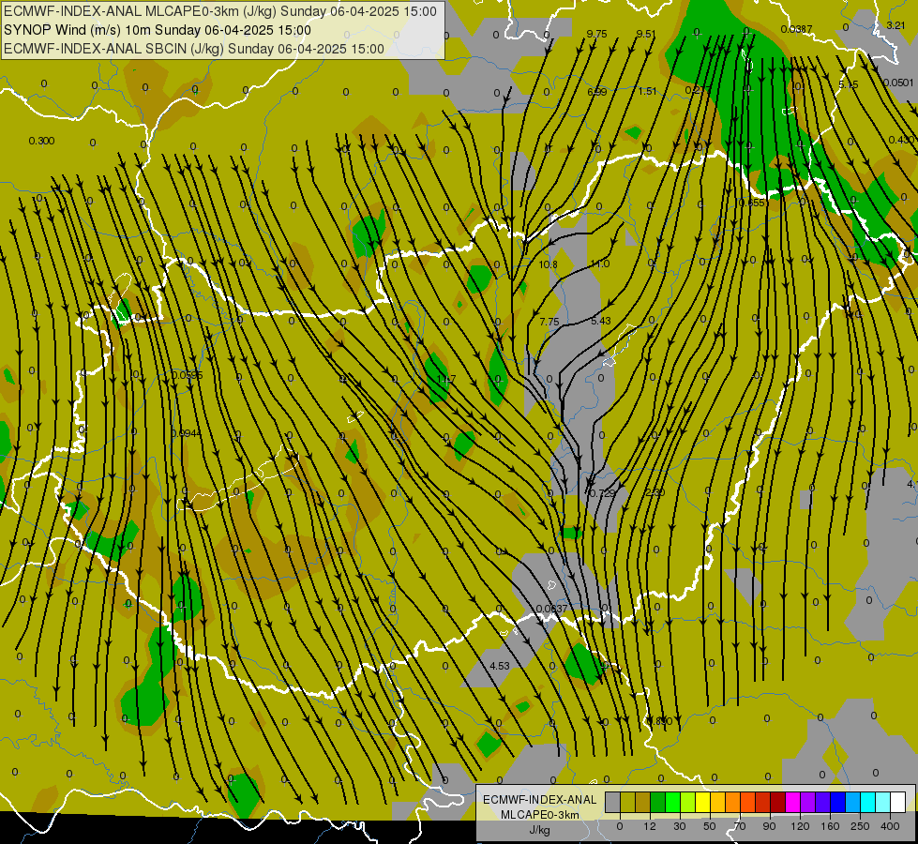Viewport: 918px width, 844px height.
Task: Click the white legend swatch
Action: point(898,803)
